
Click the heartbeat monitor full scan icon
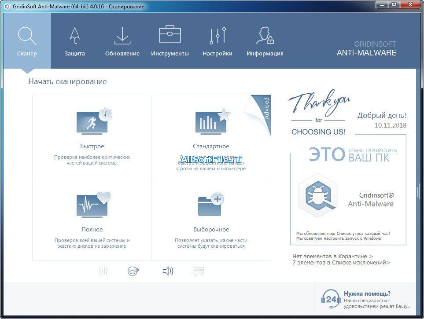[x=94, y=205]
